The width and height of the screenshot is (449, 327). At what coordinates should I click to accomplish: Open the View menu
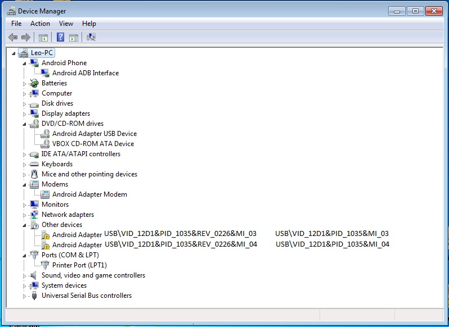click(x=66, y=24)
